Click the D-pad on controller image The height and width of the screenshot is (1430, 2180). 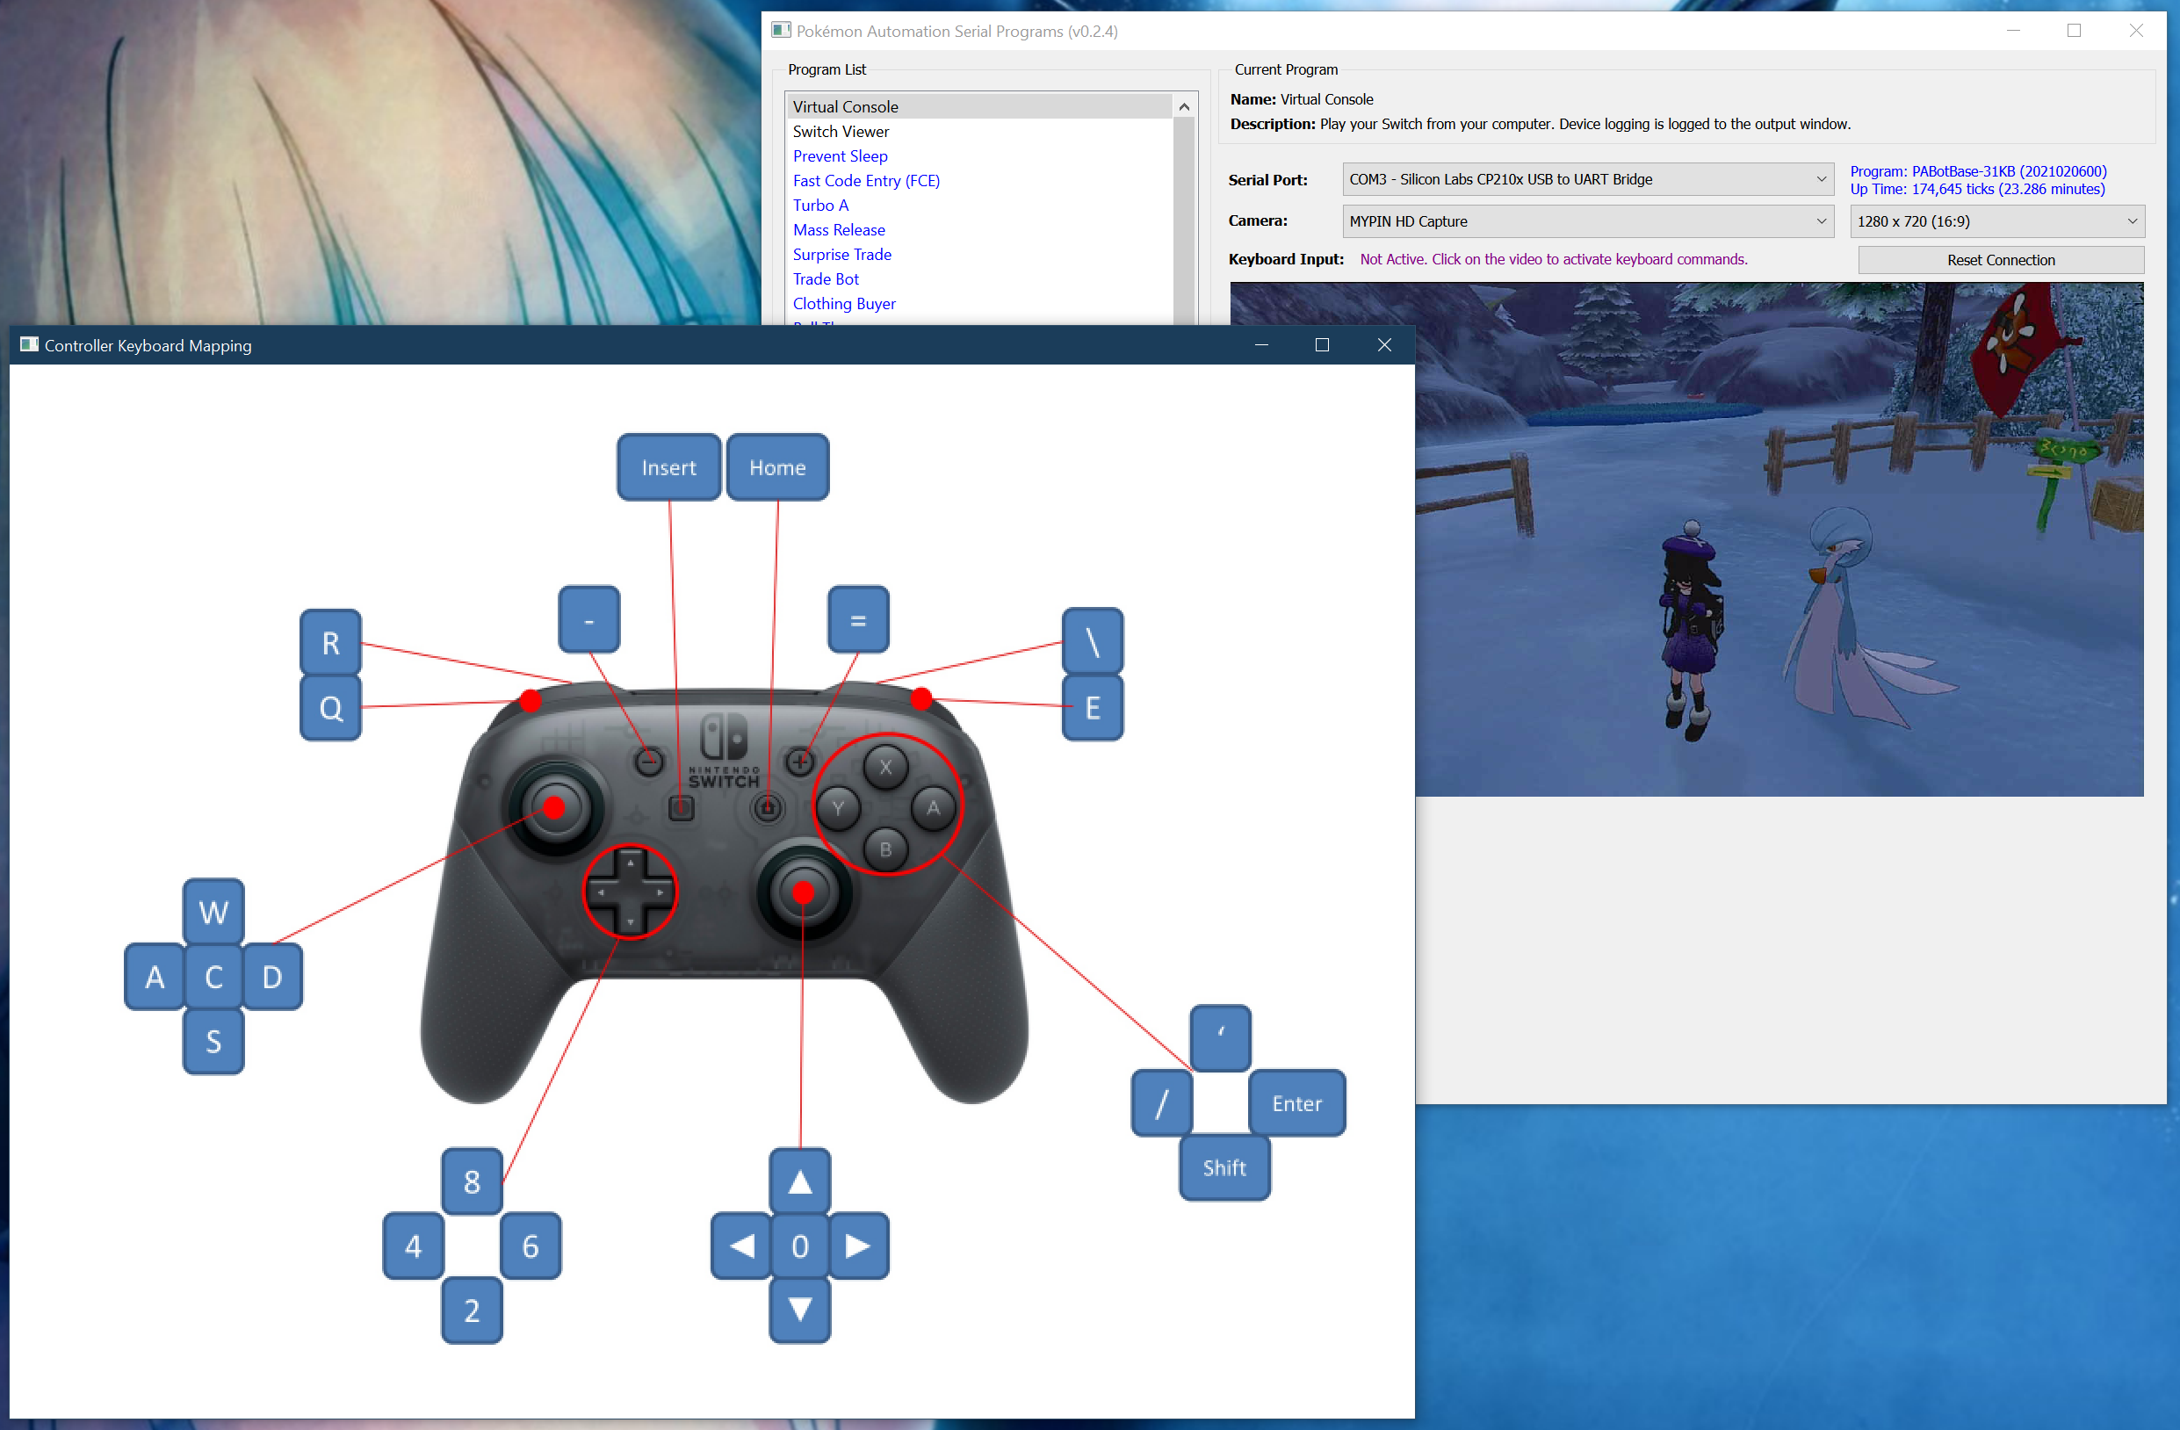(x=630, y=891)
